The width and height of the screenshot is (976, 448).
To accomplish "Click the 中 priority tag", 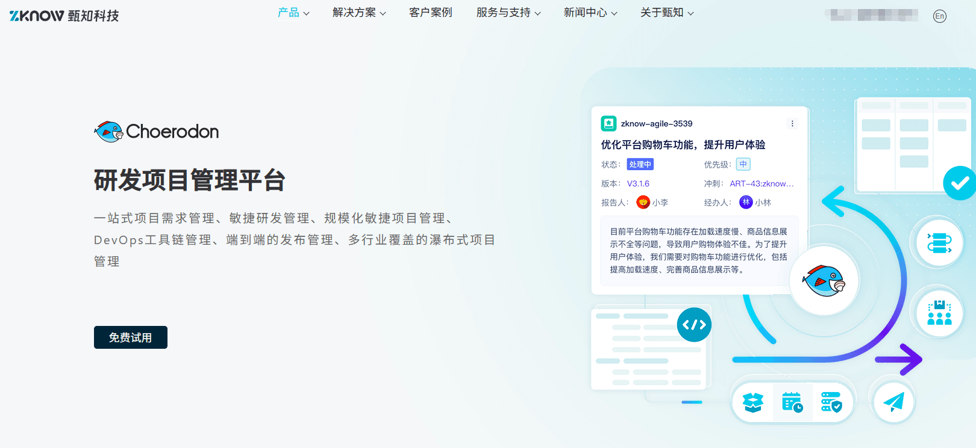I will tap(743, 164).
